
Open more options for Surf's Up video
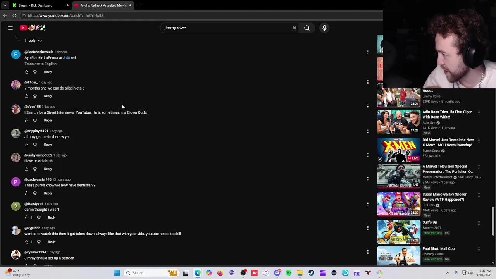pyautogui.click(x=479, y=223)
